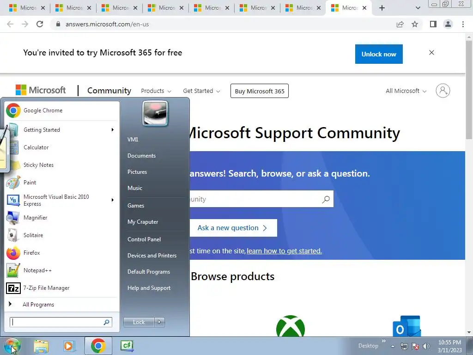Expand the Get Started dropdown
The image size is (473, 355).
pyautogui.click(x=201, y=91)
